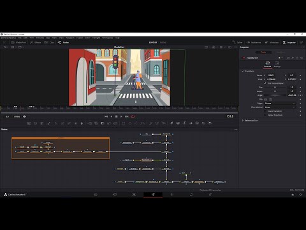Jump to the first frame
Viewport: 306px width, 230px height.
point(106,116)
